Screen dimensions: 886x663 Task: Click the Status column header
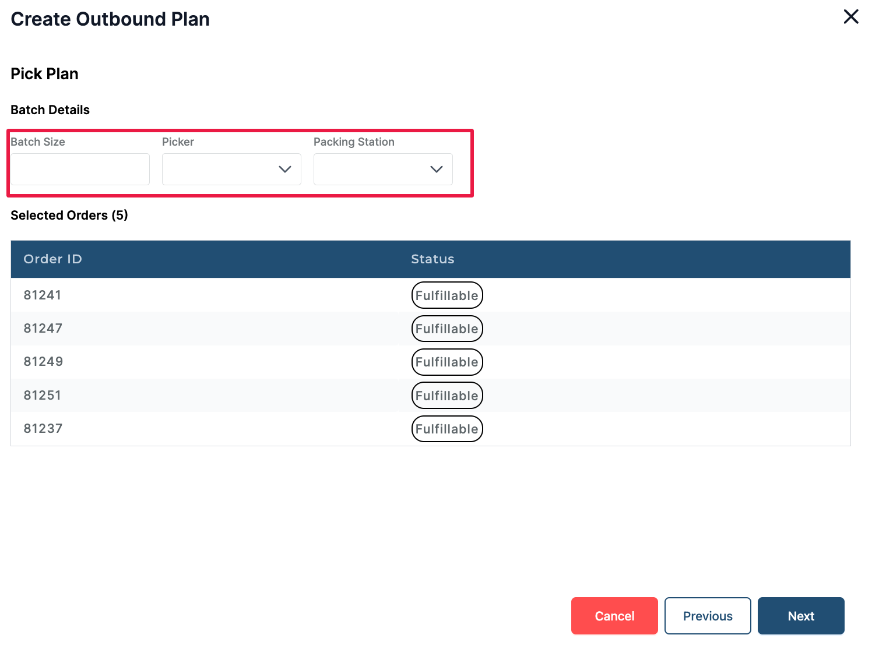tap(432, 259)
